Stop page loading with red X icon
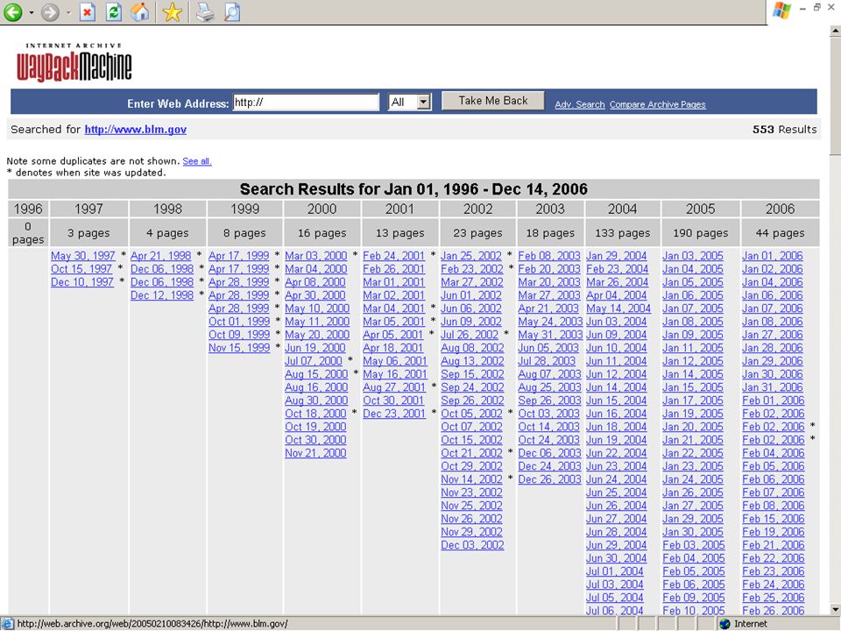The width and height of the screenshot is (841, 631). pos(88,11)
